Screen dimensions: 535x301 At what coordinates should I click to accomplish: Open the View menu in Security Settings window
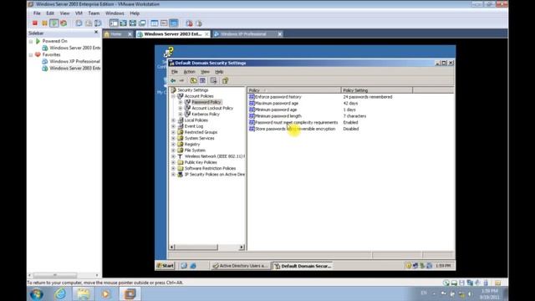(205, 72)
